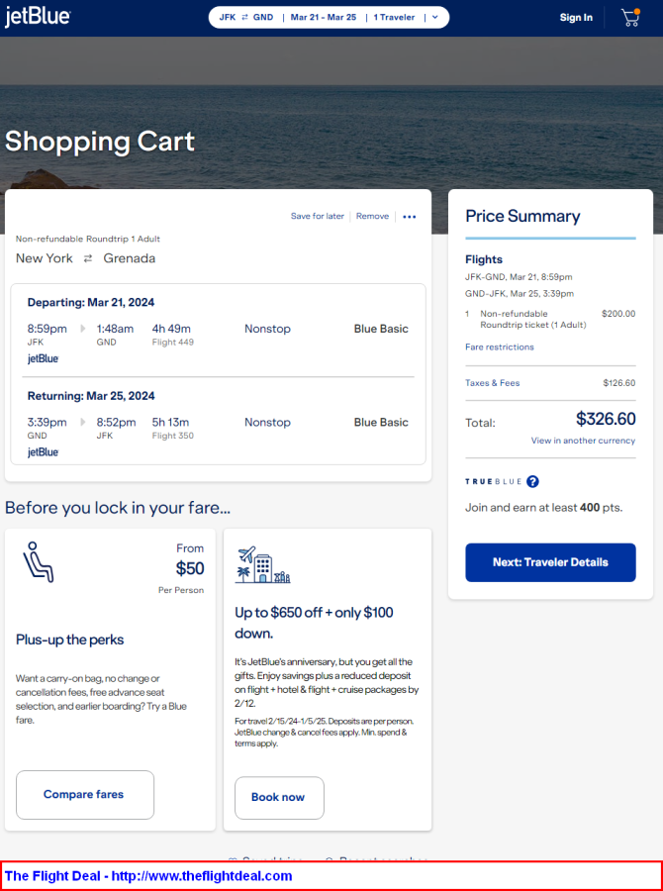Screen dimensions: 663x891
Task: Click the seat icon in fare card
Action: click(38, 561)
